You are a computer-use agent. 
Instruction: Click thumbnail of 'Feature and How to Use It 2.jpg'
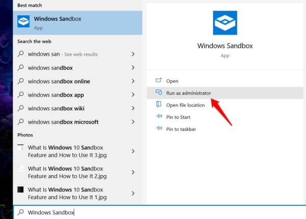(x=20, y=168)
